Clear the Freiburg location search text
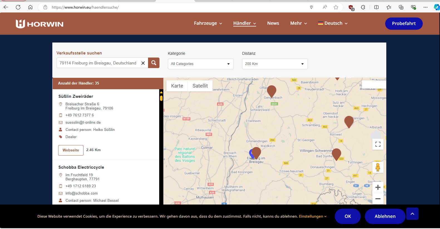This screenshot has width=440, height=229. (x=143, y=63)
